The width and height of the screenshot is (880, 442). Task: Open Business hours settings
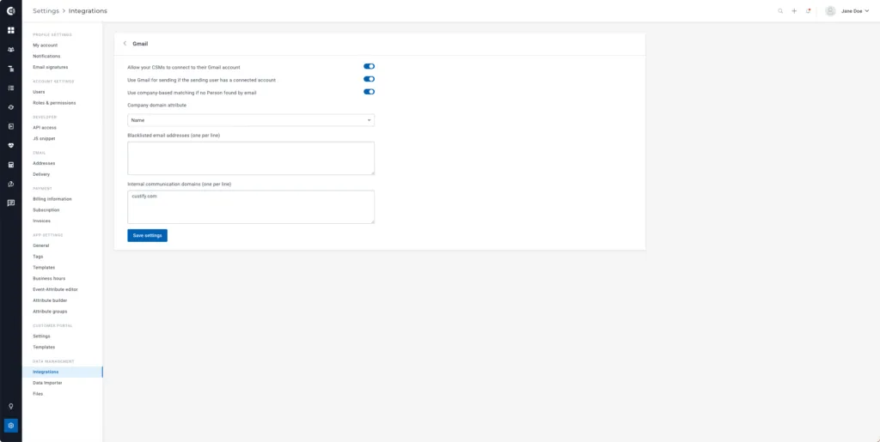[49, 278]
